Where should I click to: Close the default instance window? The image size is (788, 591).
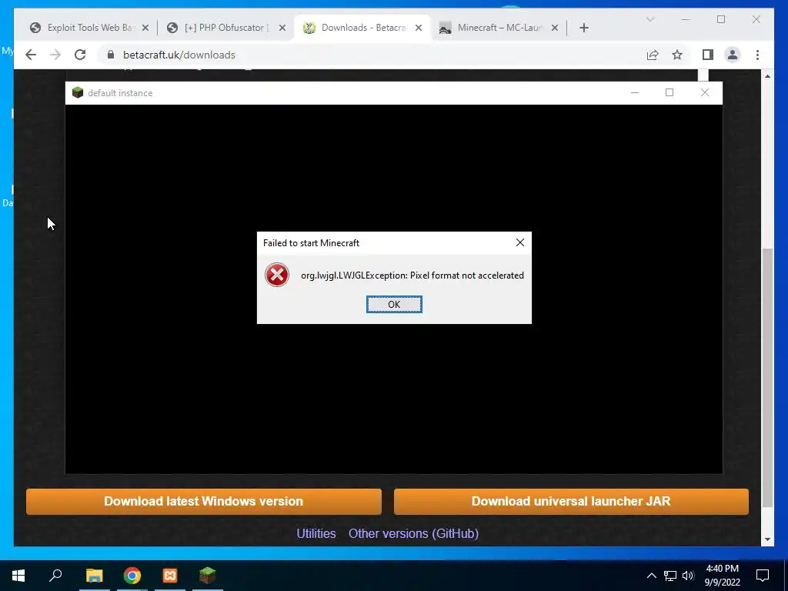click(x=705, y=92)
